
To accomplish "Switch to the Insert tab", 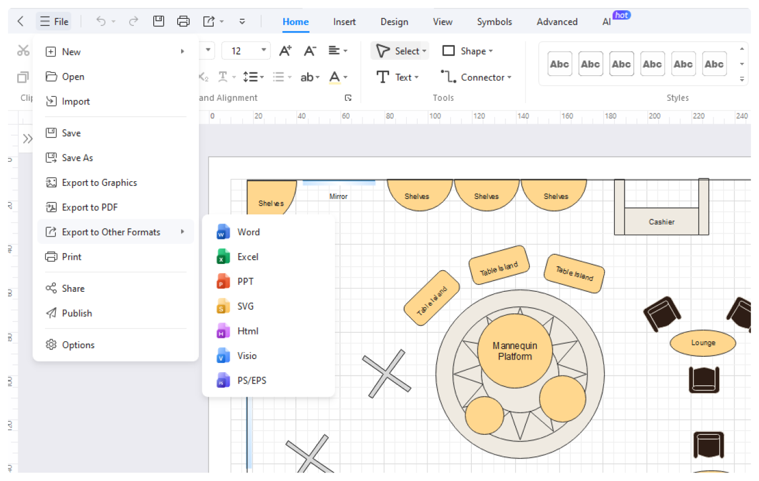I will (345, 22).
